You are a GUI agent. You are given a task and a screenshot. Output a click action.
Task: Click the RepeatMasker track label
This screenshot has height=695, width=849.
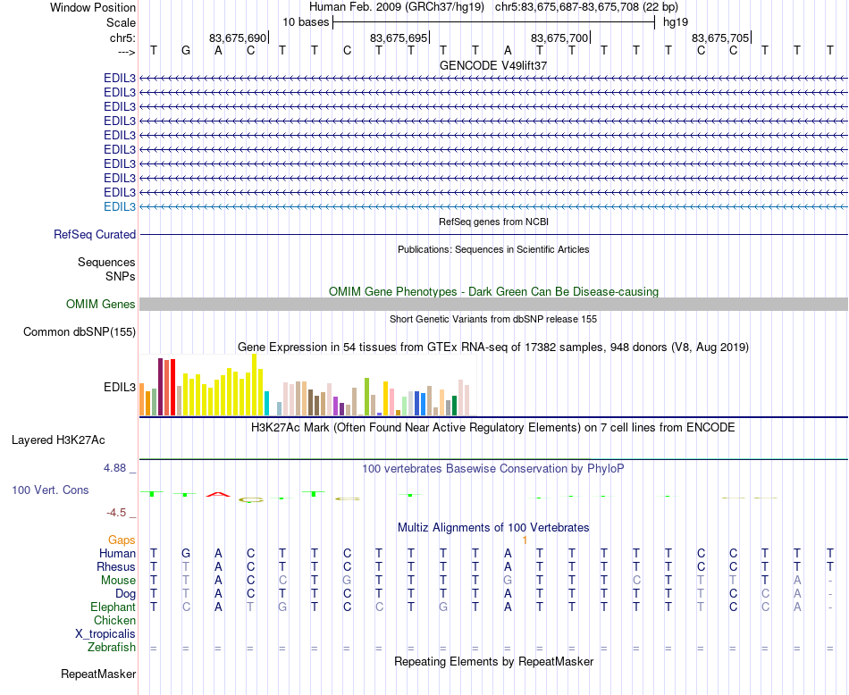point(98,674)
